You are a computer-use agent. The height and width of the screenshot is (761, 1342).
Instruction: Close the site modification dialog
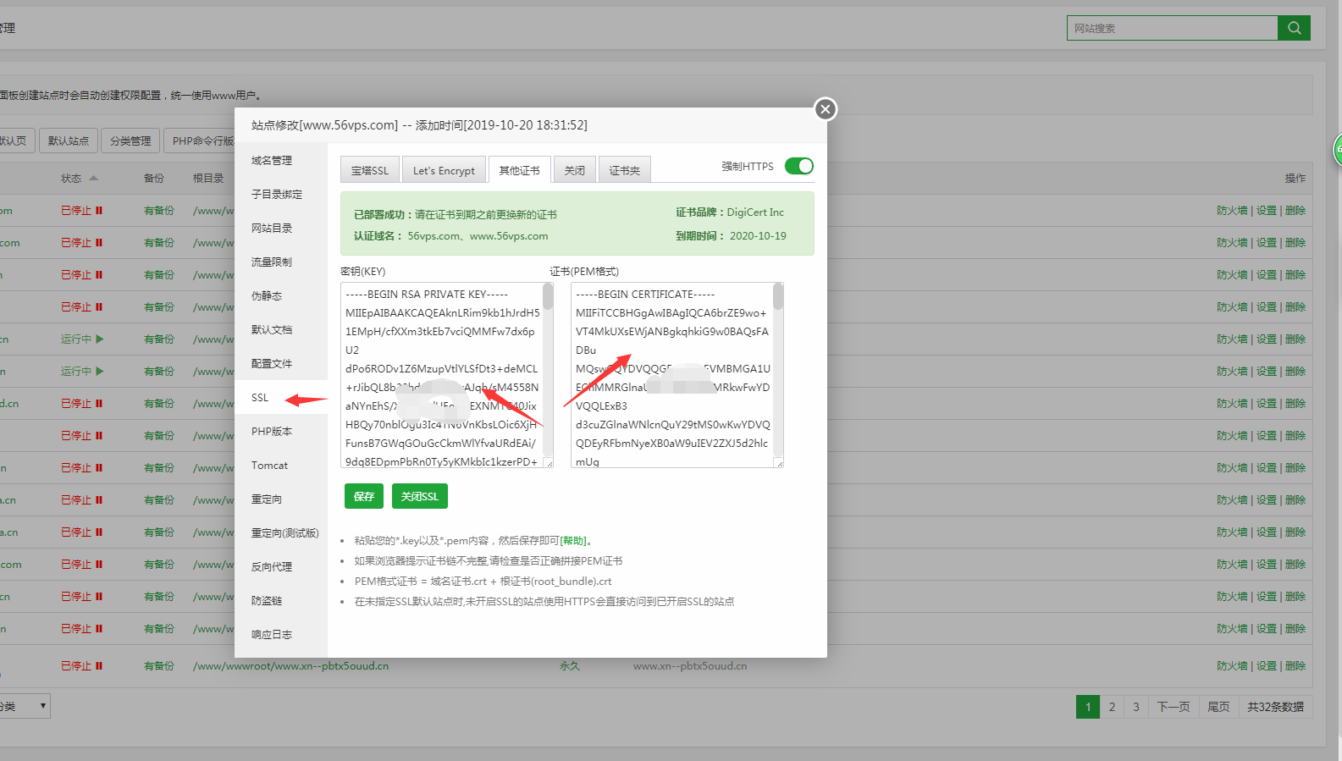point(825,109)
